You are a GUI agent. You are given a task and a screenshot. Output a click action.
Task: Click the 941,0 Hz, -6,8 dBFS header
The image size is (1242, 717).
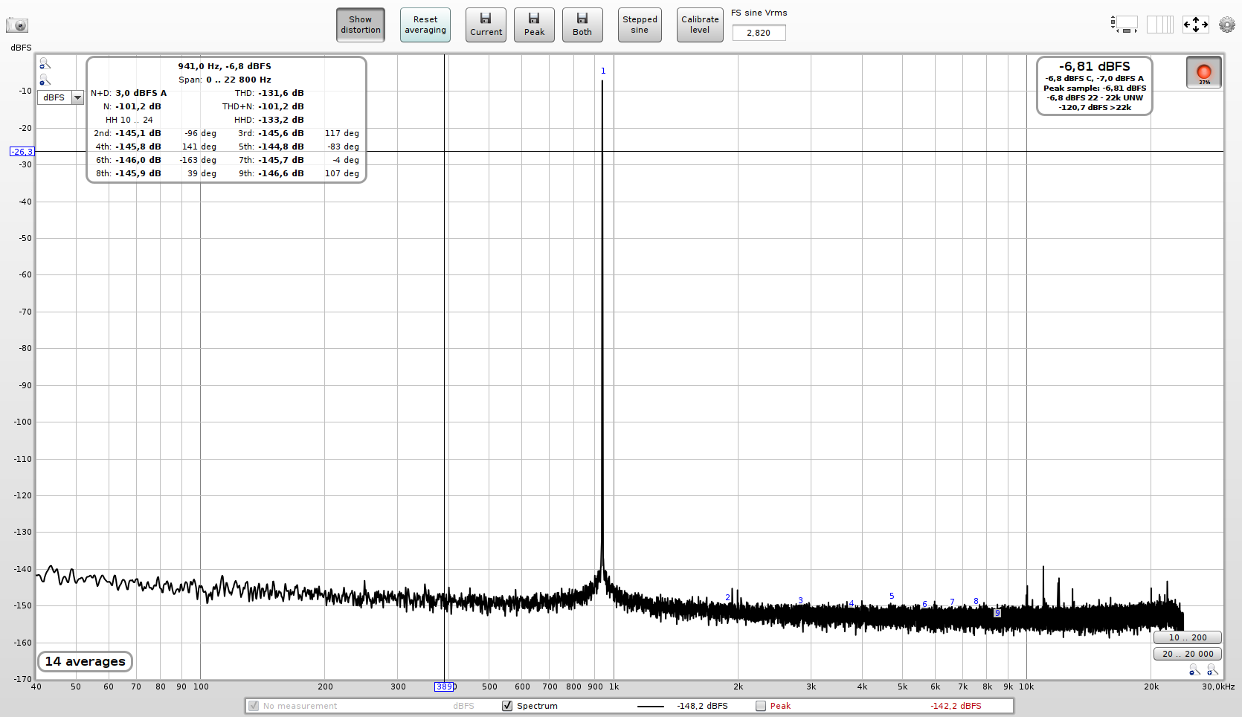pyautogui.click(x=225, y=66)
